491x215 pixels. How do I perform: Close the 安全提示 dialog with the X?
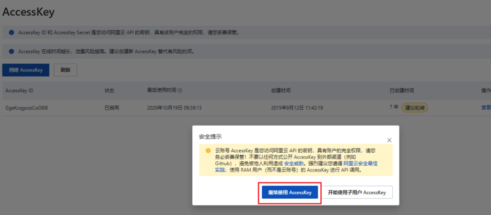[389, 140]
